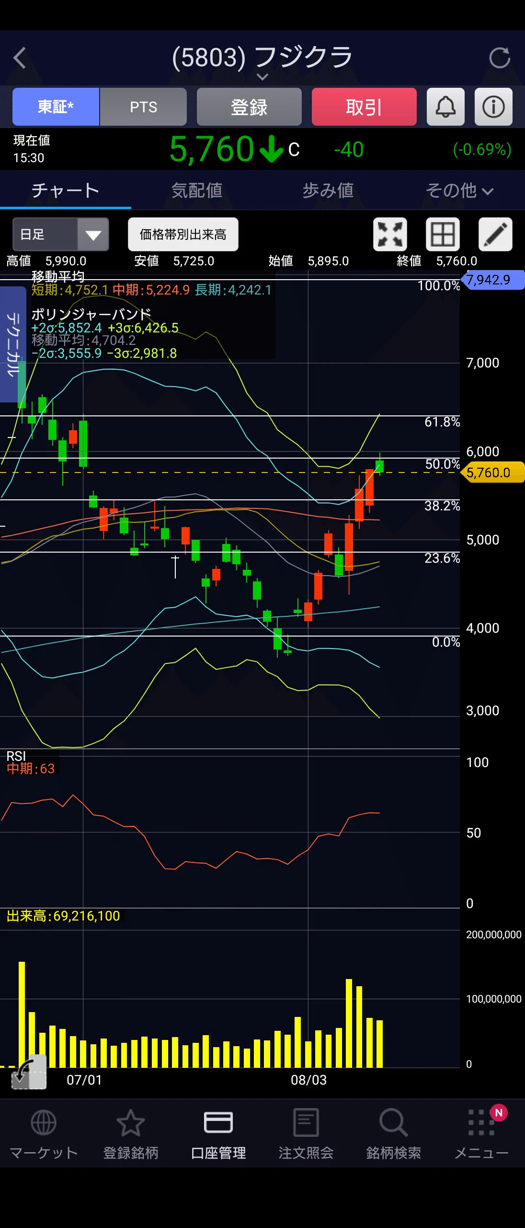525x1228 pixels.
Task: Refresh the stock quote
Action: coord(499,58)
